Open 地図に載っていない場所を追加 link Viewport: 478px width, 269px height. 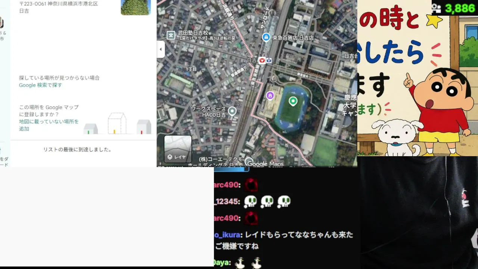tap(49, 125)
